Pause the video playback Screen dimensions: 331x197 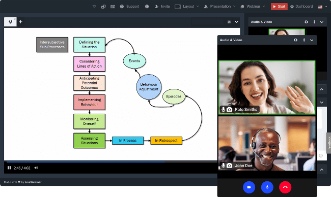(x=9, y=168)
